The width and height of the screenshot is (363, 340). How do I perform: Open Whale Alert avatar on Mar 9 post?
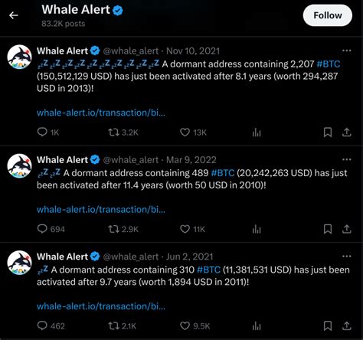point(19,166)
